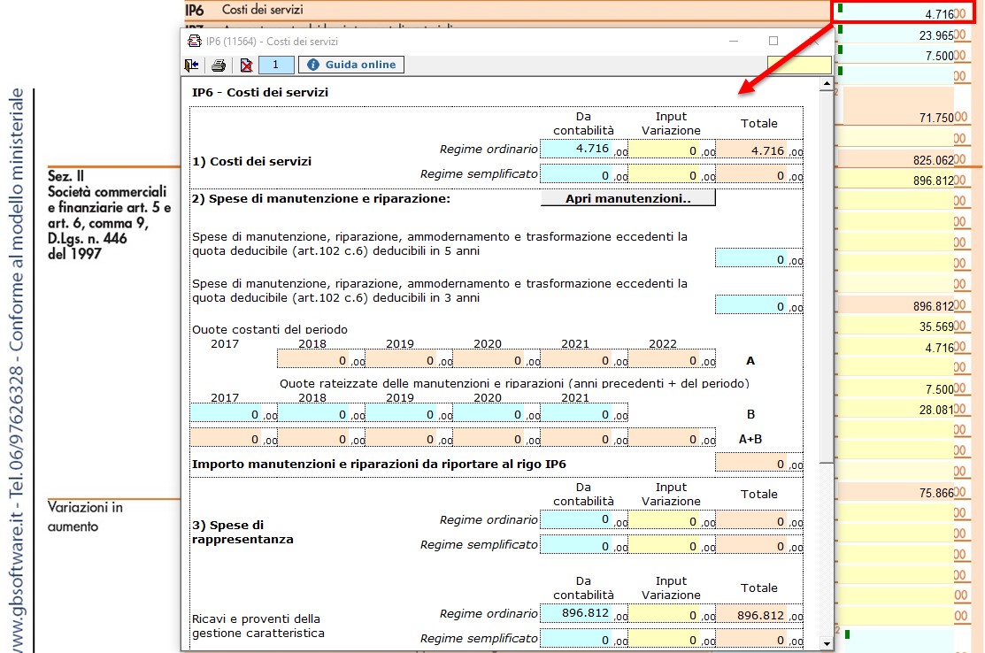Click the last cell of the A+B row
This screenshot has width=985, height=653.
pyautogui.click(x=672, y=438)
